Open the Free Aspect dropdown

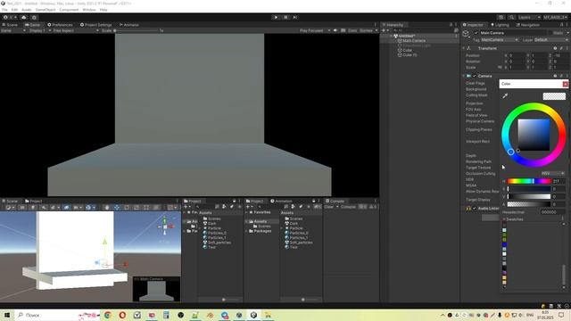click(75, 30)
